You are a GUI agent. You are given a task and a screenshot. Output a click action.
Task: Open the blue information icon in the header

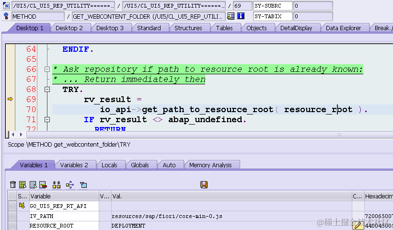[241, 16]
